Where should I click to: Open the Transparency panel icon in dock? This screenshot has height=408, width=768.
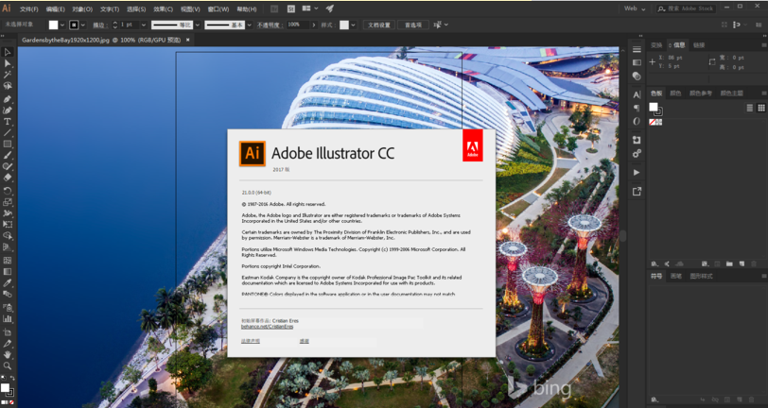coord(637,76)
